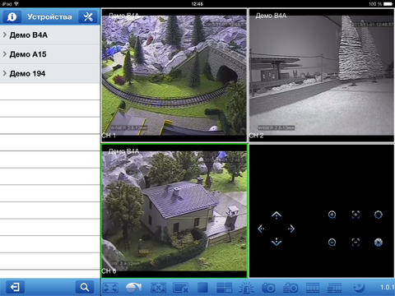Take snapshot with camera toolbar icon
The width and height of the screenshot is (395, 296).
click(x=268, y=288)
